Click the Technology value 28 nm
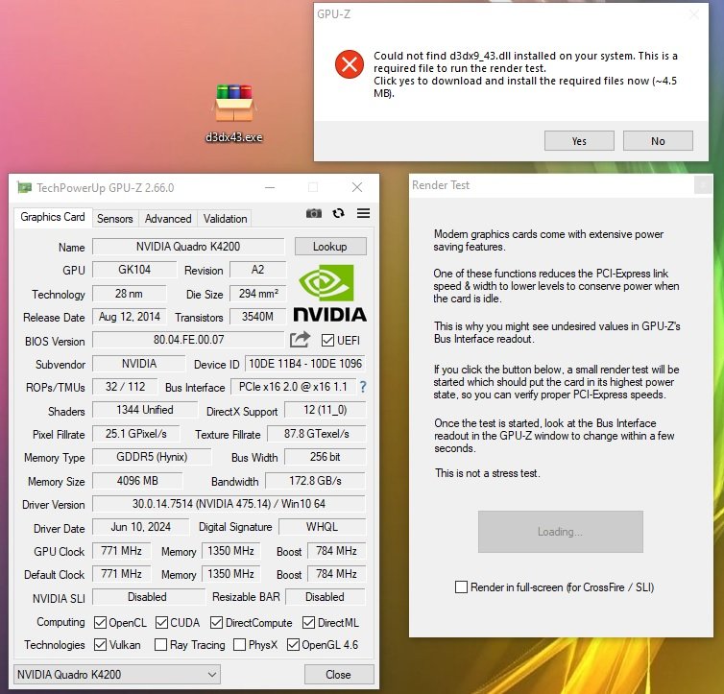The width and height of the screenshot is (724, 694). (129, 294)
